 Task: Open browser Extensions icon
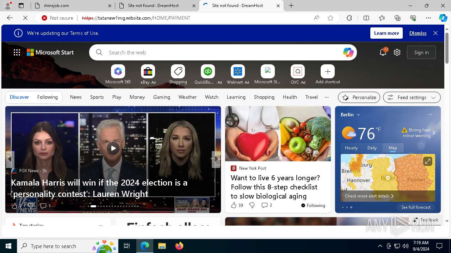click(x=349, y=18)
